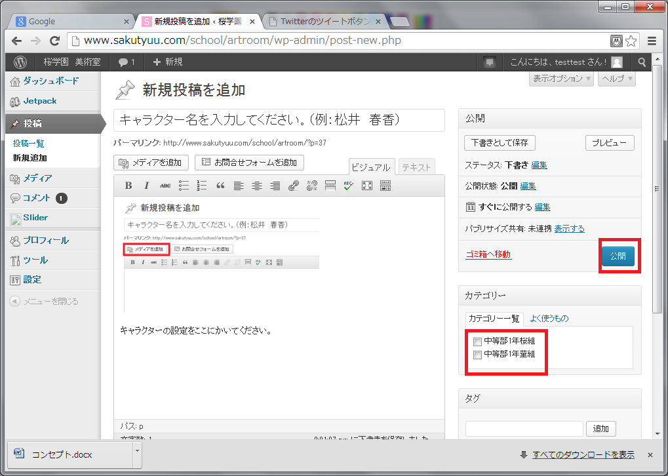
Task: Align text to the right
Action: [x=275, y=186]
